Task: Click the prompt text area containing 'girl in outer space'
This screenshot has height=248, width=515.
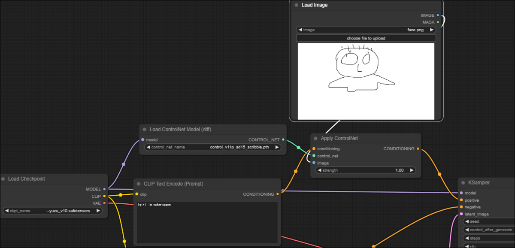Action: (x=207, y=223)
